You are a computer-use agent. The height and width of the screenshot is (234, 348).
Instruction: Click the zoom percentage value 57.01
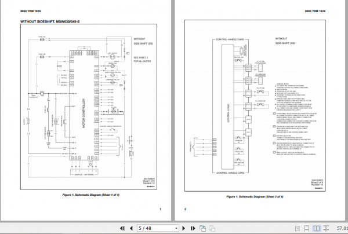[x=342, y=228]
